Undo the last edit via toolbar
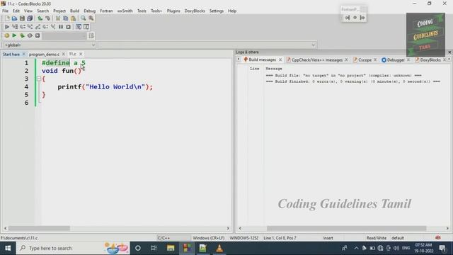Viewport: 453px width, 255px height. [x=40, y=18]
